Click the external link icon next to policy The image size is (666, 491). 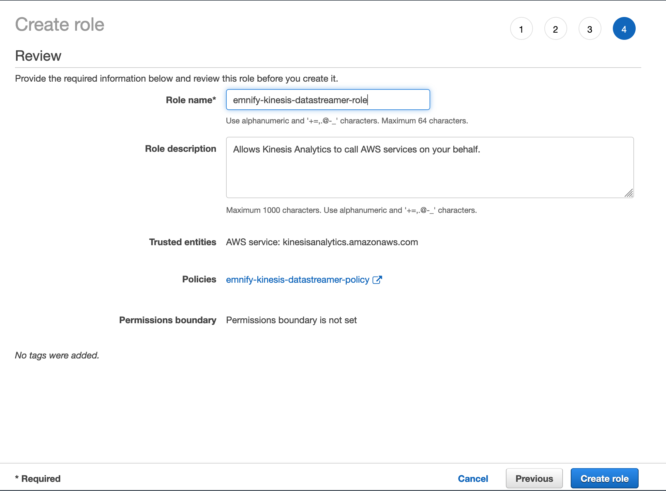(377, 280)
